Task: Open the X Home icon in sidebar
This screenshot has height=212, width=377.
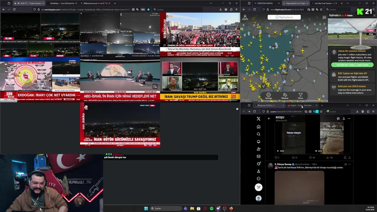Action: click(x=259, y=127)
